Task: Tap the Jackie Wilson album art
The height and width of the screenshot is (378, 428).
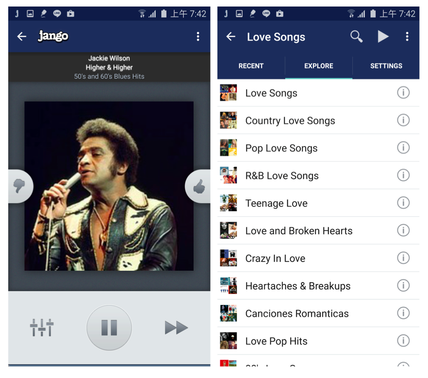Action: pyautogui.click(x=109, y=186)
